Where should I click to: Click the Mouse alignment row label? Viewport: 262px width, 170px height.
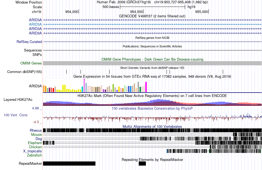[x=36, y=135]
